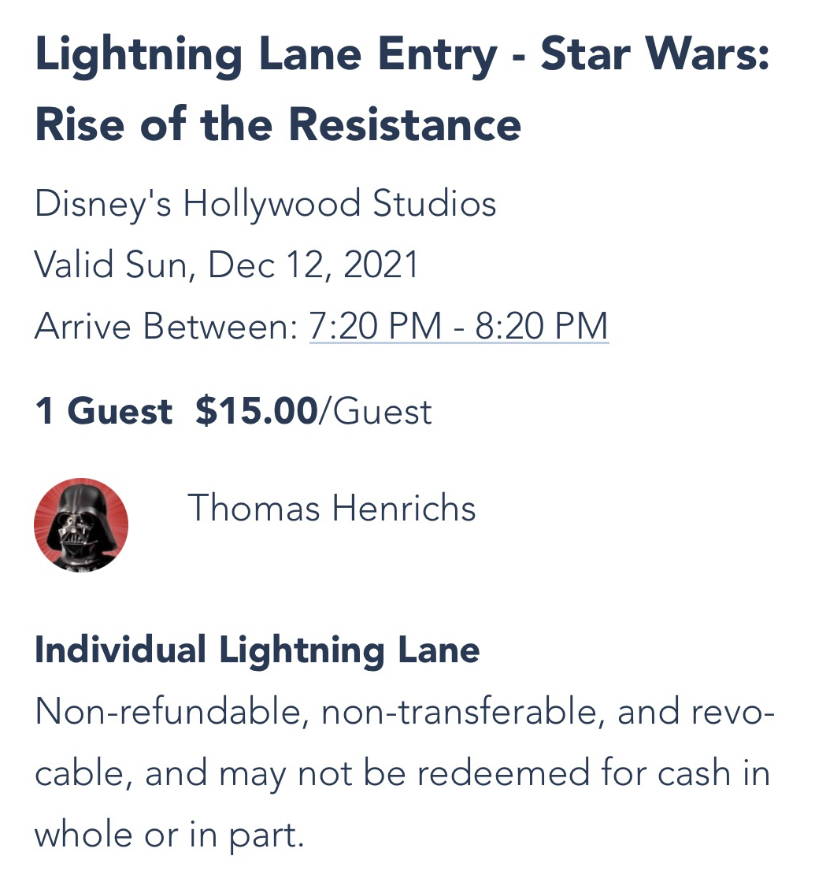The height and width of the screenshot is (878, 815).
Task: Select the Valid Sun, Dec 12, 2021 date
Action: point(226,265)
